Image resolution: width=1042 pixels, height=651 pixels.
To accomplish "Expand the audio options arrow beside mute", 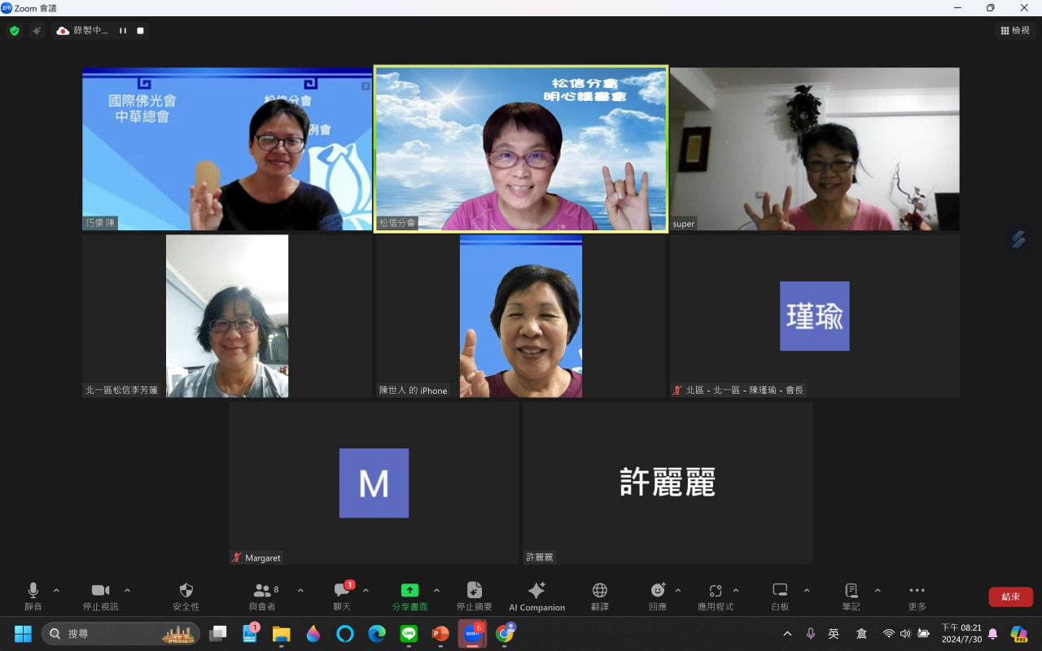I will 56,590.
